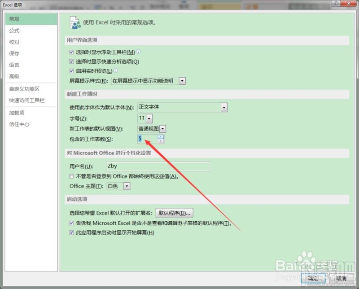Expand the 新工作表的默认视图 dropdown
This screenshot has width=359, height=289.
[x=162, y=128]
